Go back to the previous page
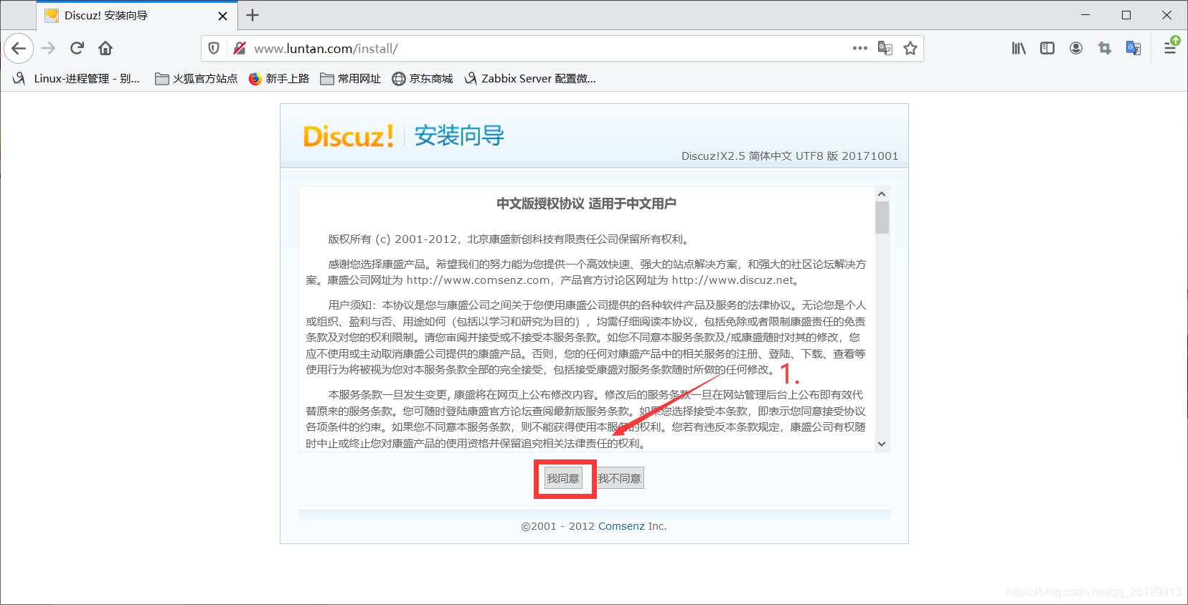Viewport: 1188px width, 605px height. click(19, 48)
